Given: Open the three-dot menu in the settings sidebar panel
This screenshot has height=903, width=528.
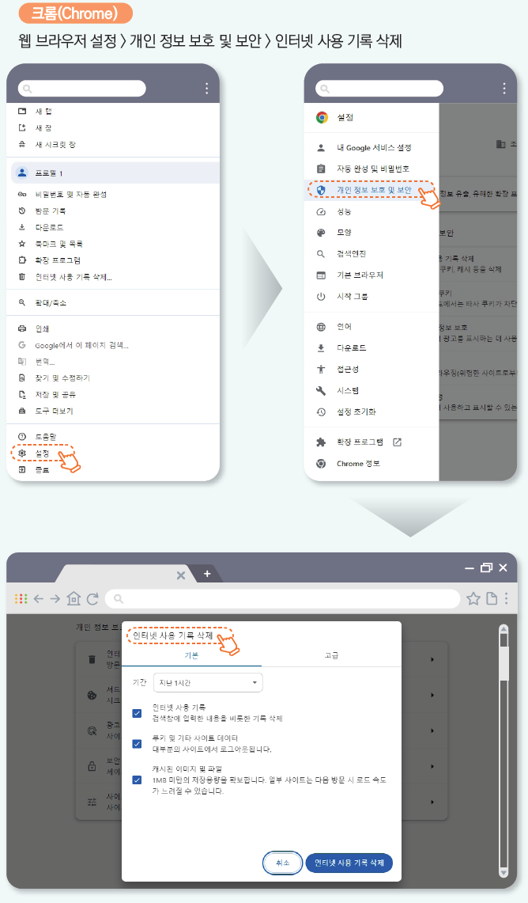Looking at the screenshot, I should click(x=503, y=88).
